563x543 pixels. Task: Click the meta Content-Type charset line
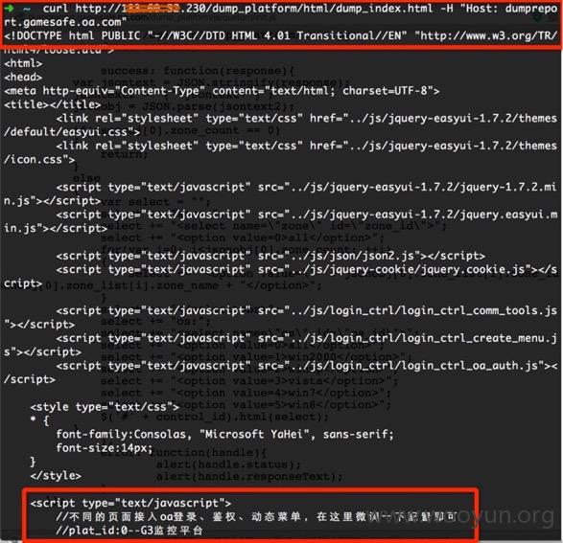click(222, 91)
